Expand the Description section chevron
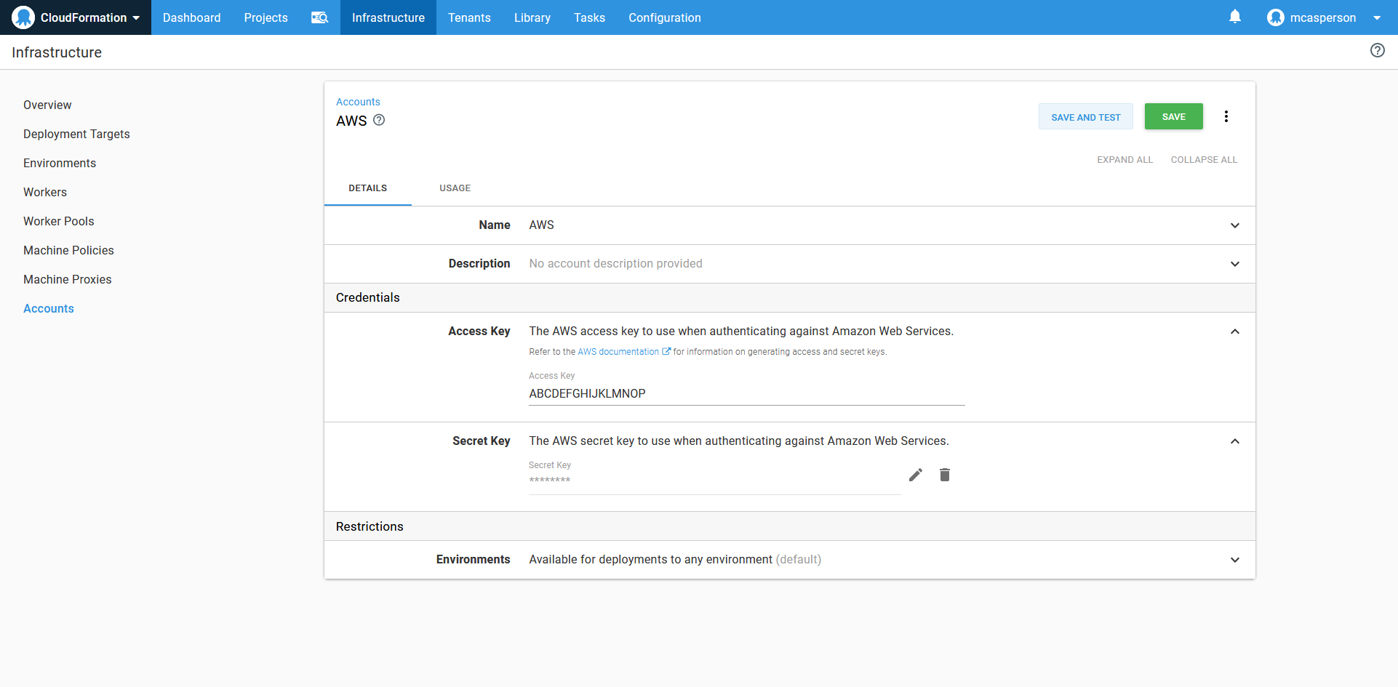 click(1234, 264)
